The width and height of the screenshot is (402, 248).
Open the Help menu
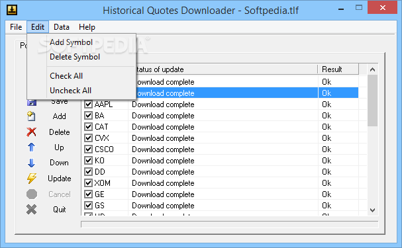click(x=87, y=27)
